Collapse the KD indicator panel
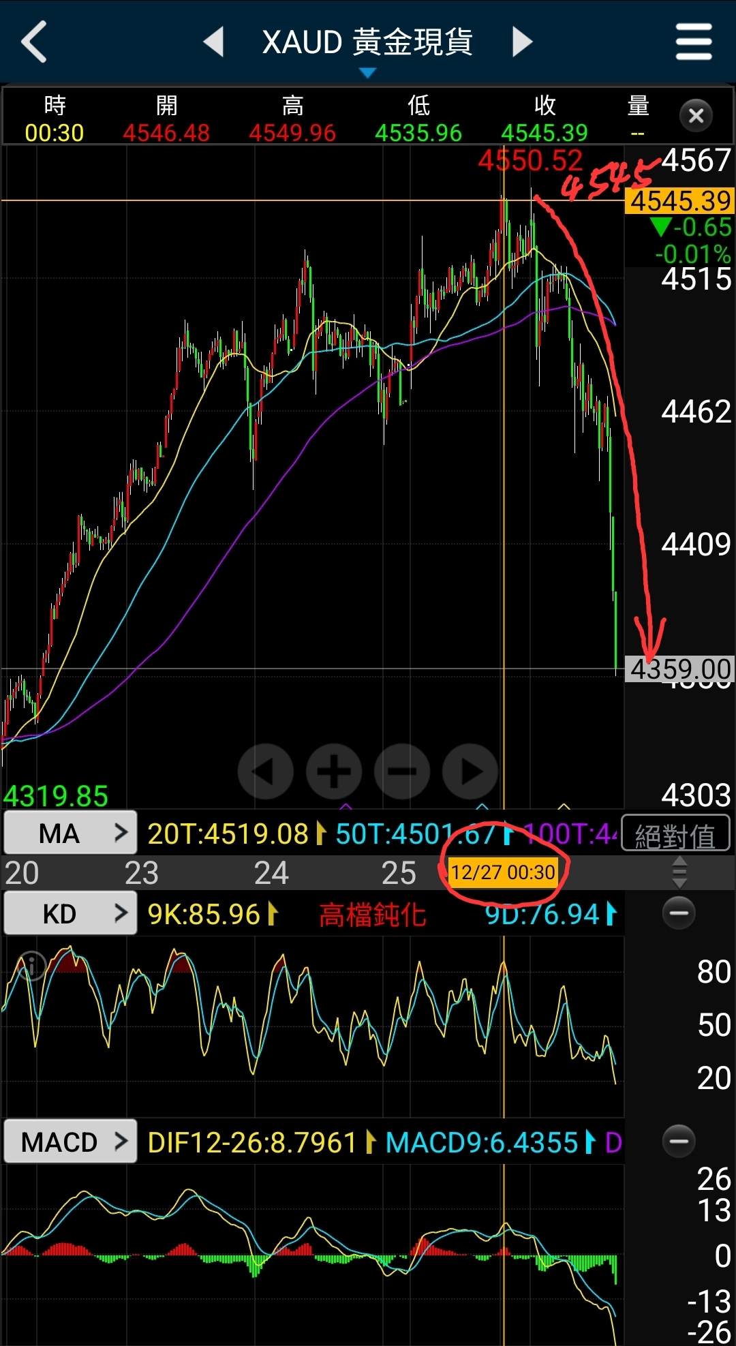Viewport: 736px width, 1346px height. coord(679,913)
